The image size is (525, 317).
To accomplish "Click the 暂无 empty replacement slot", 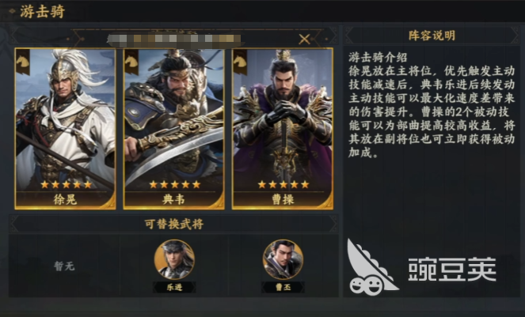I will click(x=64, y=266).
